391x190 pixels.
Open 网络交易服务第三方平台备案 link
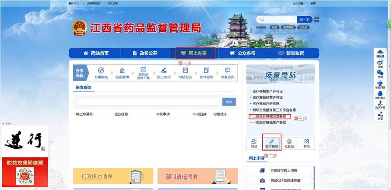(x=274, y=110)
